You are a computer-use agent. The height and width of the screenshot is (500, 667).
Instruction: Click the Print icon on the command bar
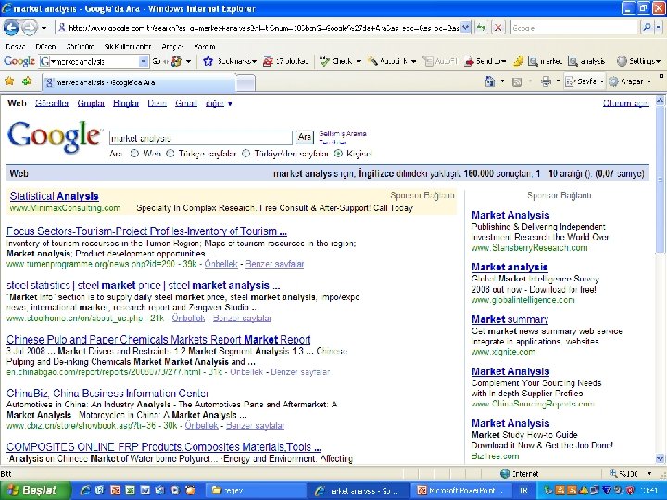click(547, 81)
